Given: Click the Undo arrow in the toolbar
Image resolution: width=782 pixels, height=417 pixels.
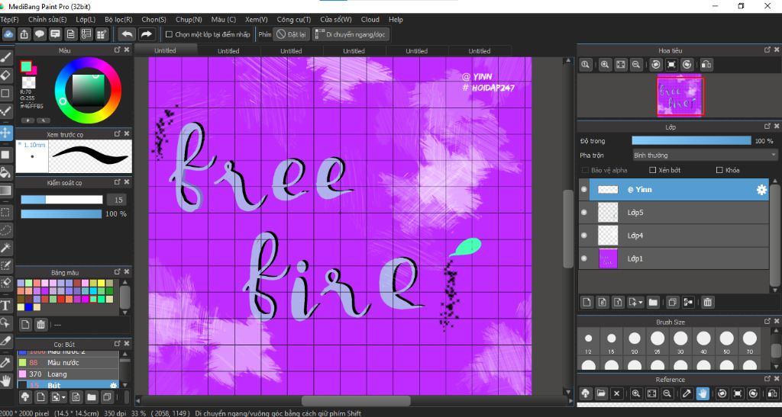Looking at the screenshot, I should pyautogui.click(x=128, y=34).
